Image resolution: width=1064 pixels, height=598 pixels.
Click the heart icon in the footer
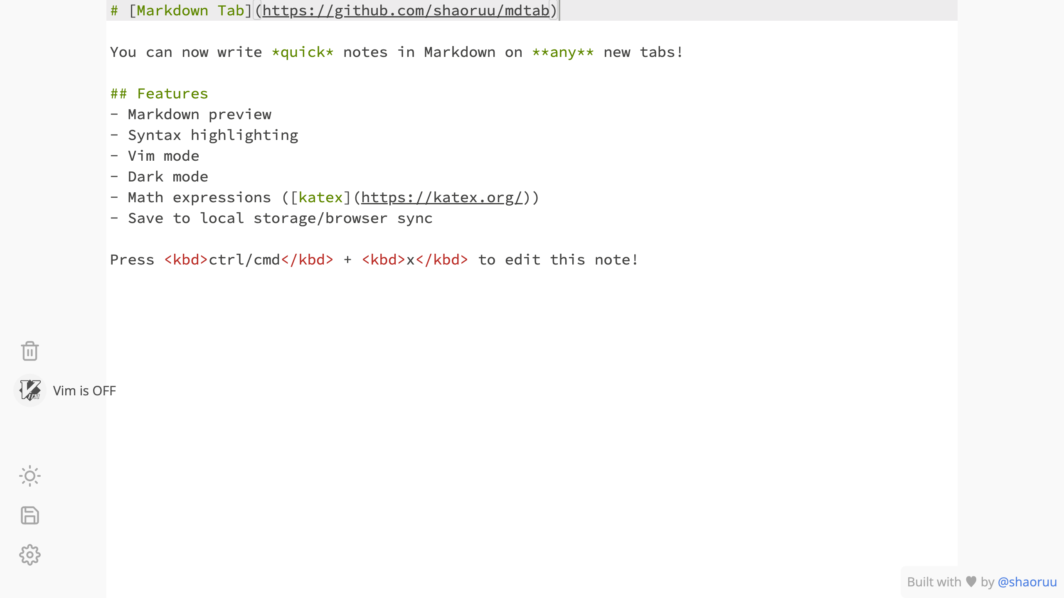coord(971,581)
